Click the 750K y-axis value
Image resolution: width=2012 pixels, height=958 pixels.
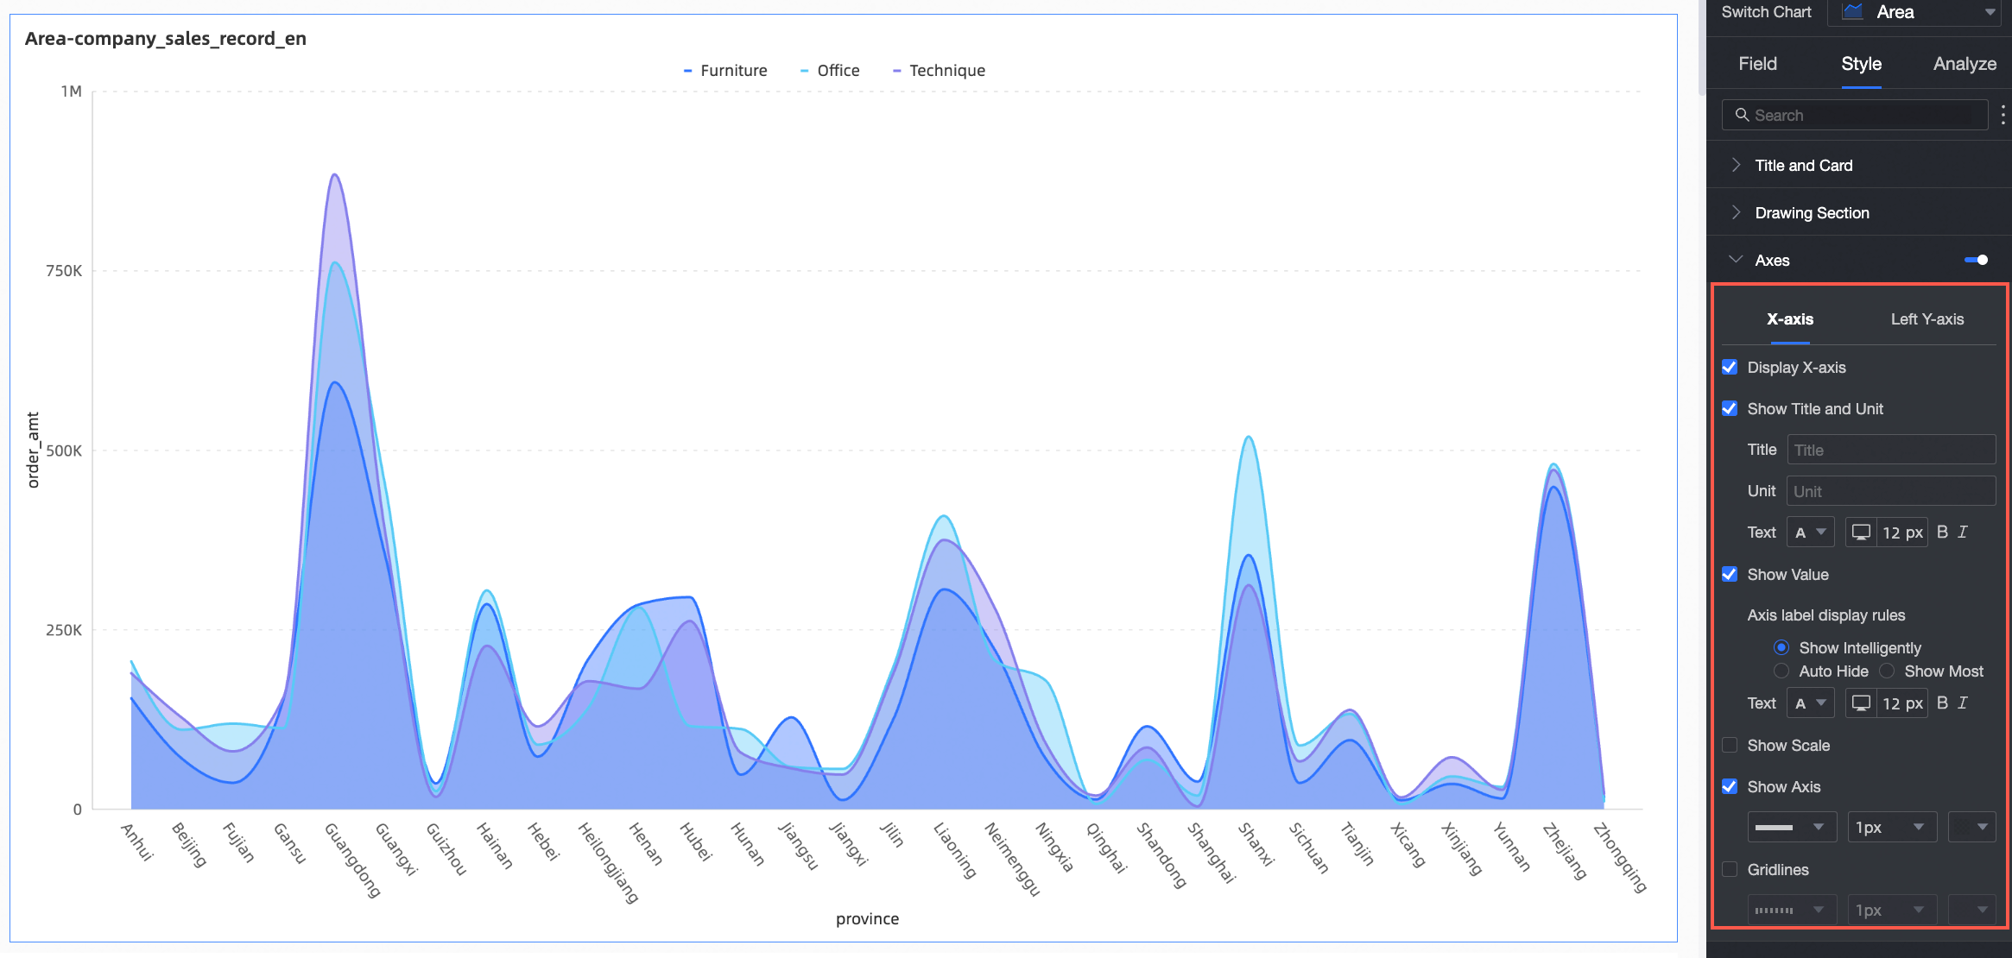coord(64,271)
